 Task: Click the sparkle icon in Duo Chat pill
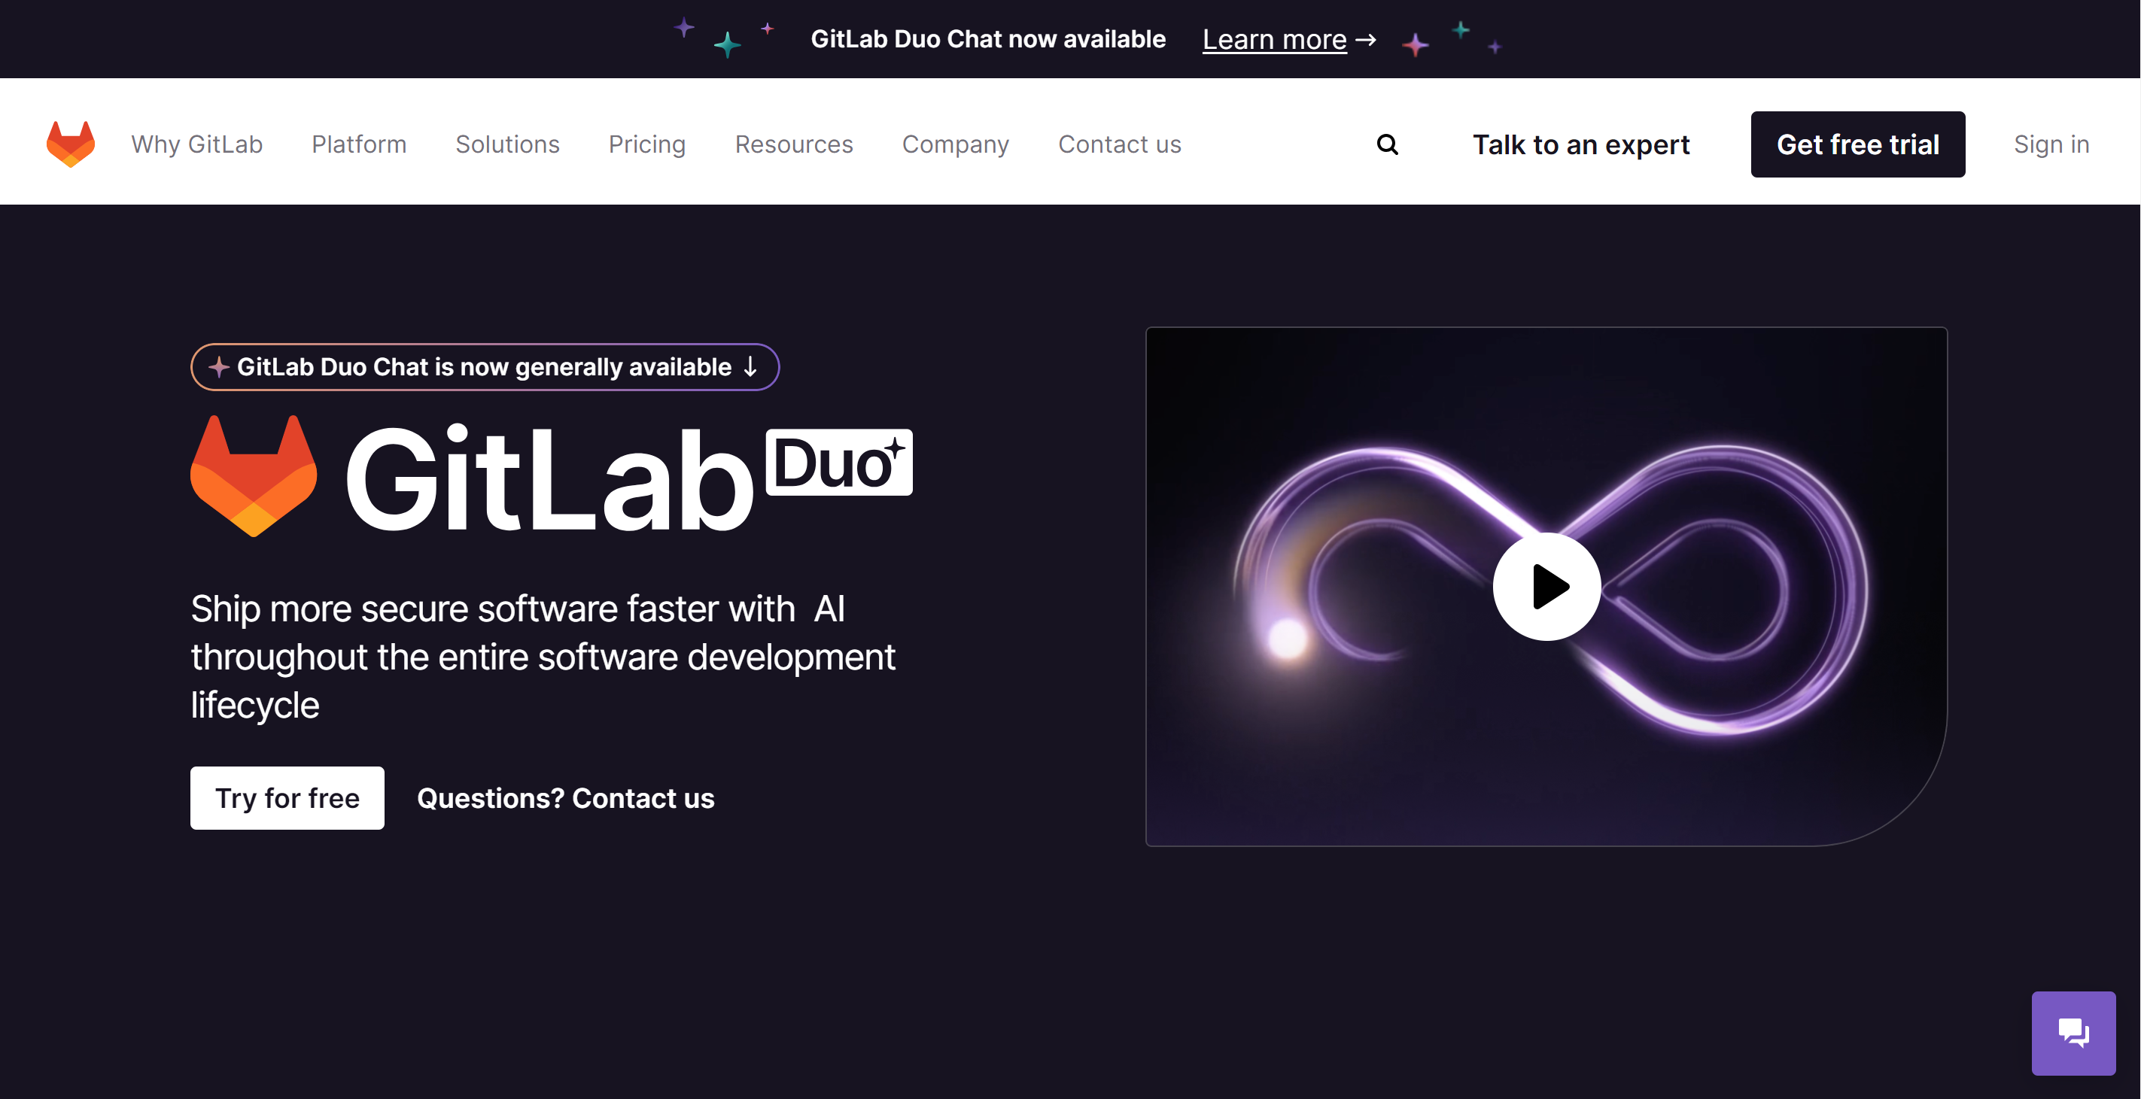pyautogui.click(x=218, y=367)
